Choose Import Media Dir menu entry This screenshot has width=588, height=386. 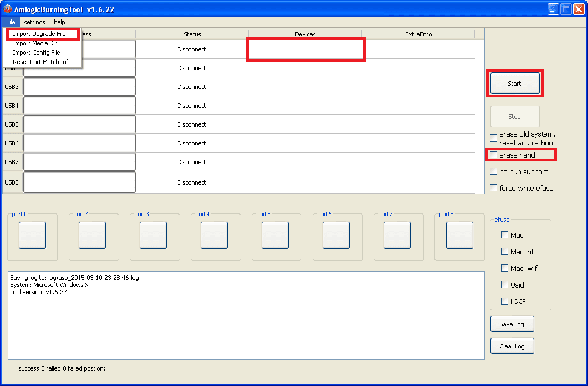35,43
